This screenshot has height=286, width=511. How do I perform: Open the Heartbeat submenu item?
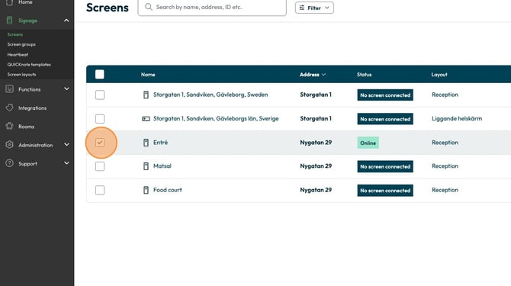coord(18,55)
